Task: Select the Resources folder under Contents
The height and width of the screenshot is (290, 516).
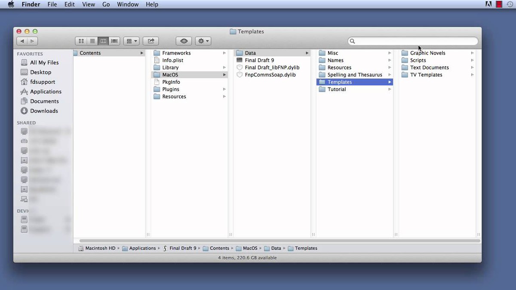Action: (190, 97)
